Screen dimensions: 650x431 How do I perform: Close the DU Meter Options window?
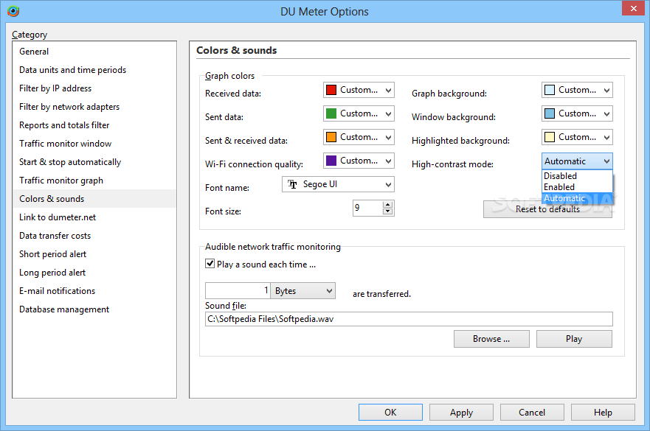point(633,8)
